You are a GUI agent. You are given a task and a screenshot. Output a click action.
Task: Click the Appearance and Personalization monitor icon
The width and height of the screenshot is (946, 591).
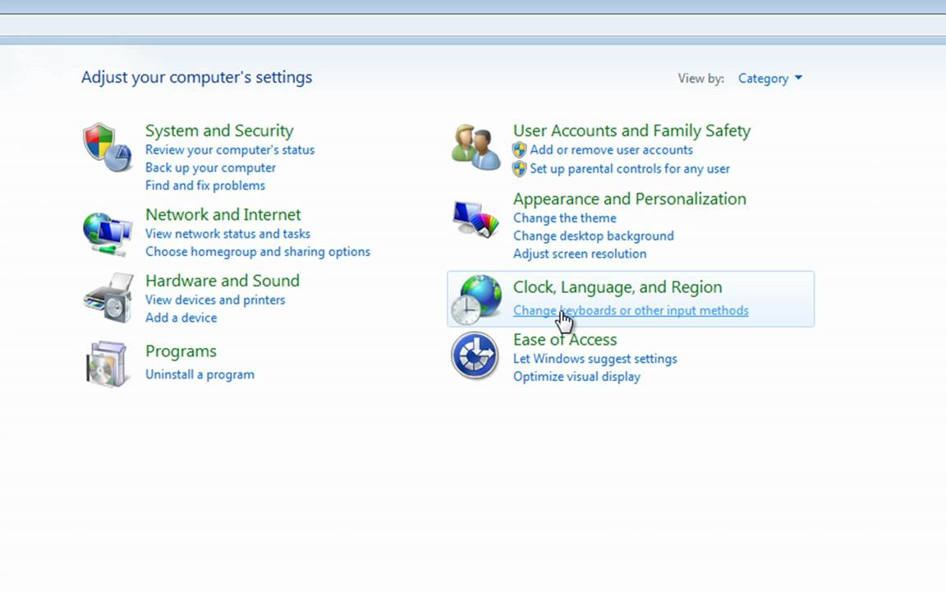pyautogui.click(x=476, y=220)
